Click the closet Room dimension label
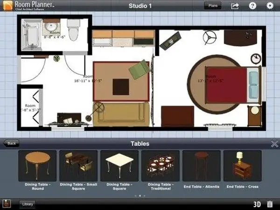The image size is (280, 210). click(30, 108)
